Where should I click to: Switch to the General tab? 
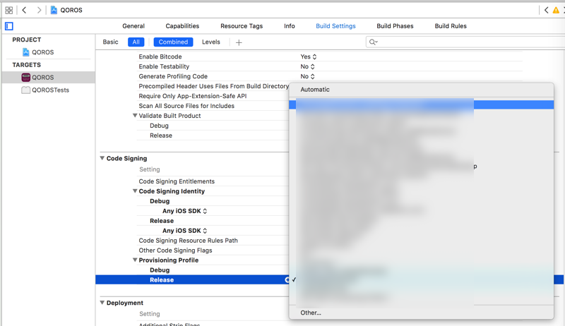pyautogui.click(x=133, y=26)
